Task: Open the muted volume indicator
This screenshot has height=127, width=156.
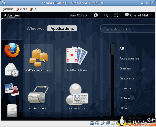Action: click(x=106, y=15)
